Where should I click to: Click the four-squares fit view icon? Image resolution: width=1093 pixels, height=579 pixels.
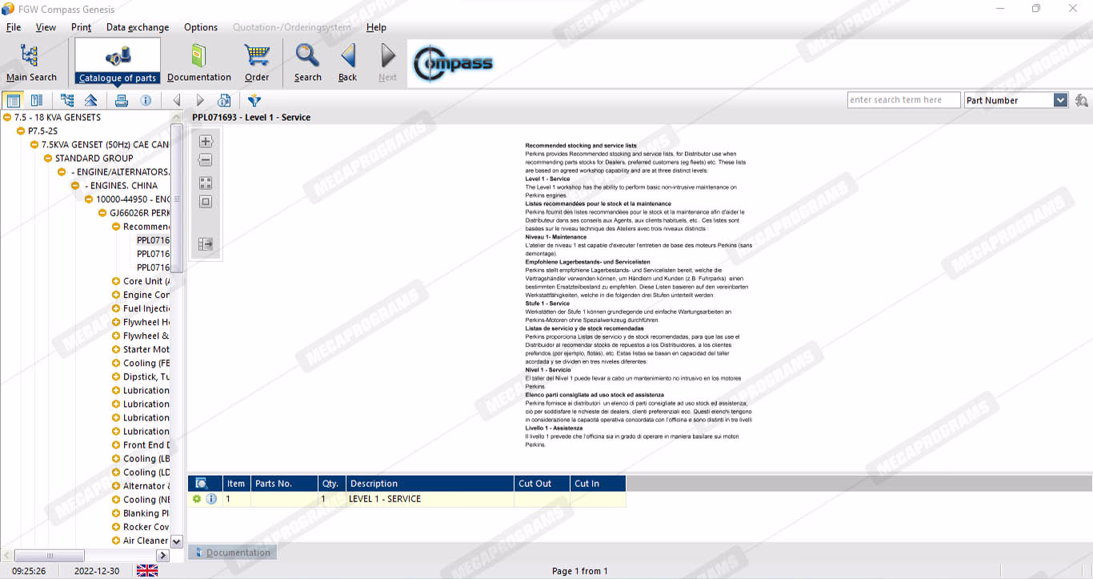pos(206,183)
